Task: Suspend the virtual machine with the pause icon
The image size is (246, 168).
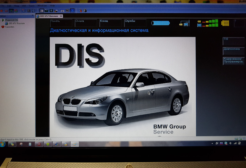Action: (x=6, y=11)
